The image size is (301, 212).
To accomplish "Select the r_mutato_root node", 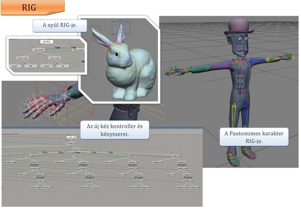I will (176, 156).
